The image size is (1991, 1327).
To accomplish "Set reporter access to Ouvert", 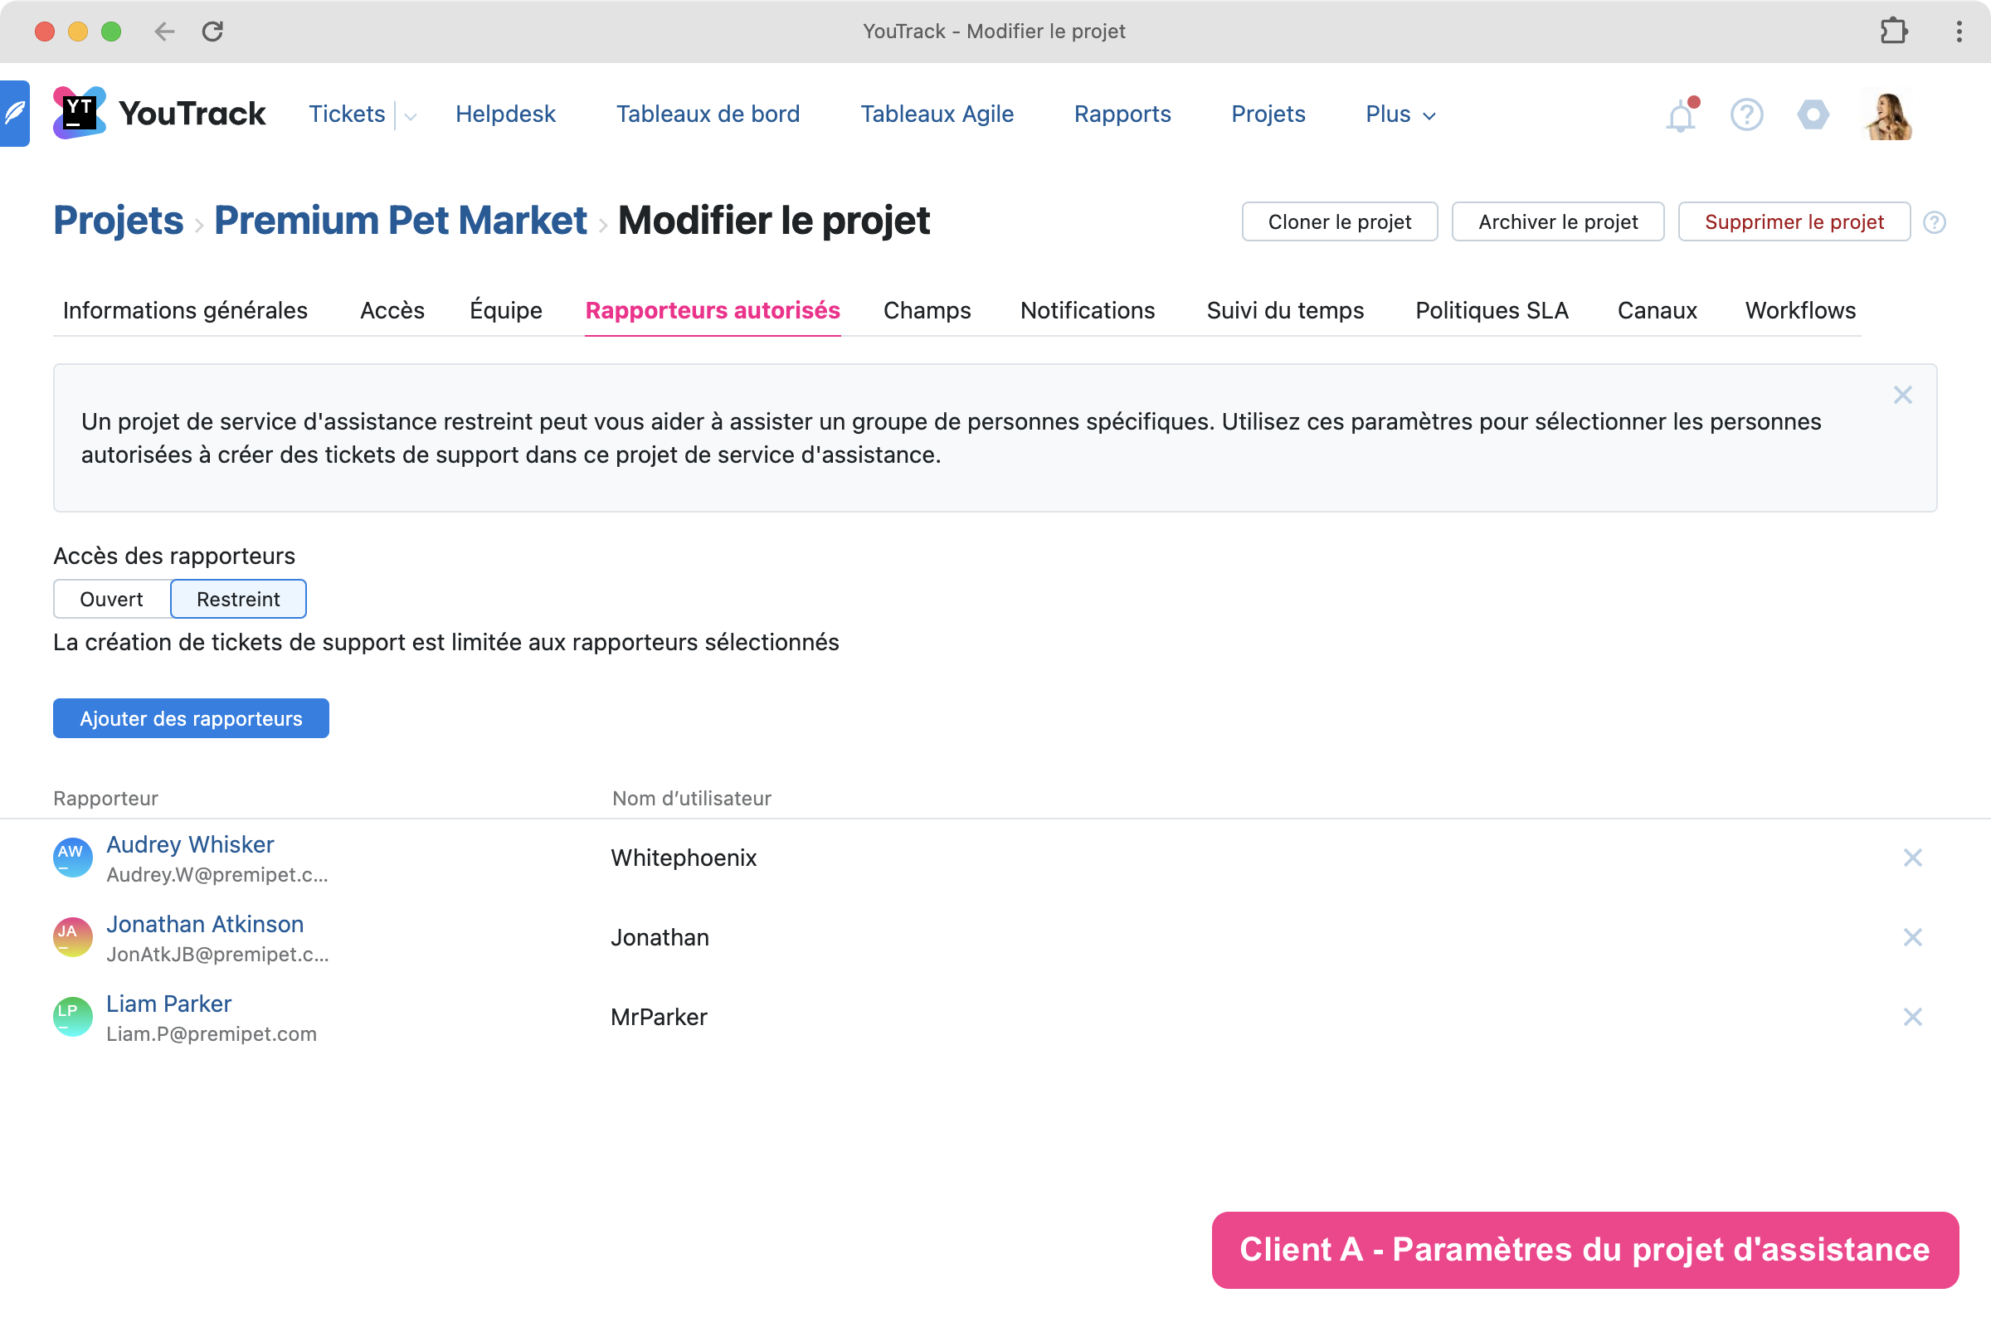I will (x=112, y=599).
